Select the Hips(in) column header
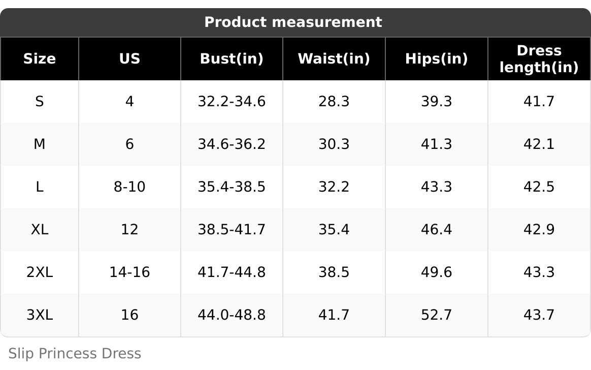The width and height of the screenshot is (591, 370). pyautogui.click(x=437, y=59)
